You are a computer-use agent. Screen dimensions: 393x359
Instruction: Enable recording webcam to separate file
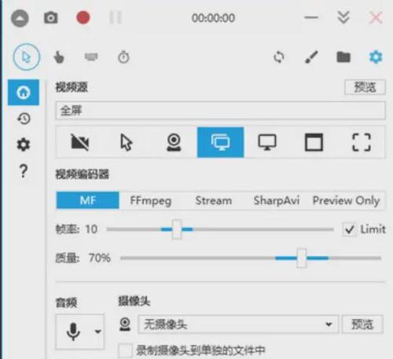pyautogui.click(x=125, y=350)
